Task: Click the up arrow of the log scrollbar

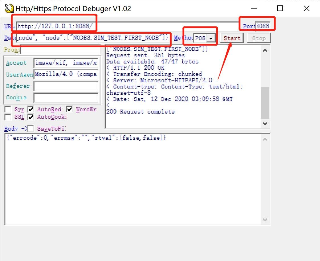Action: (265, 50)
